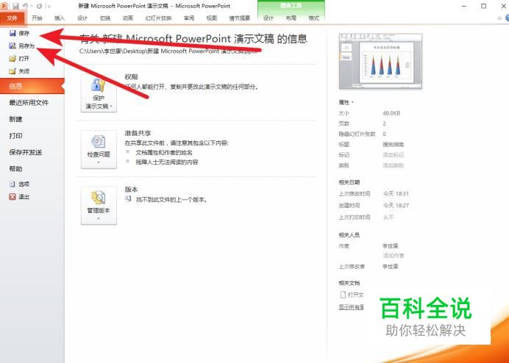Click the 文档属性和作者的姓名 text
509x363 pixels.
164,152
